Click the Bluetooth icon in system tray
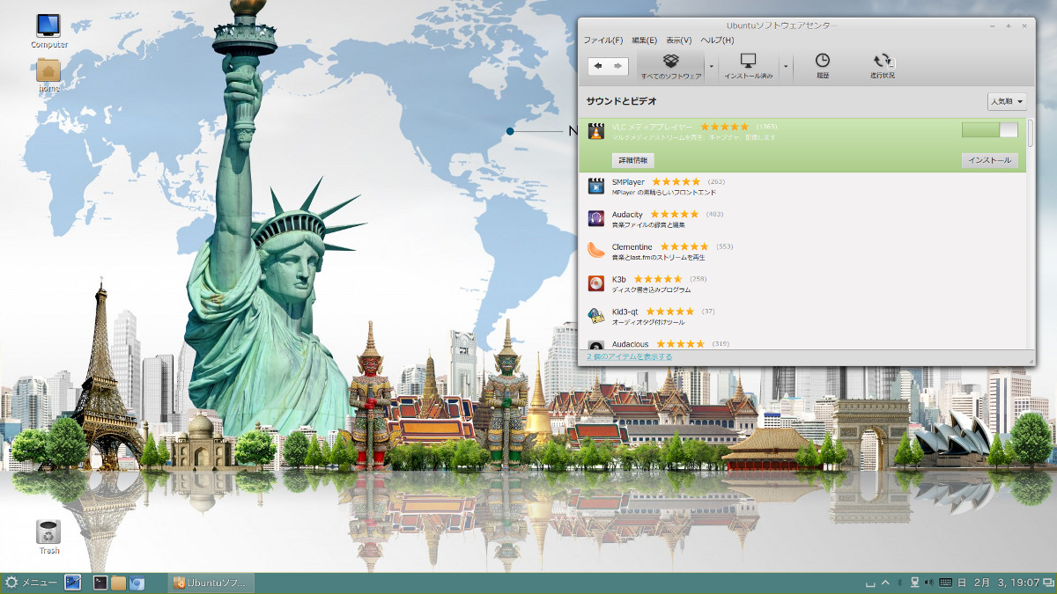The width and height of the screenshot is (1057, 594). tap(899, 583)
